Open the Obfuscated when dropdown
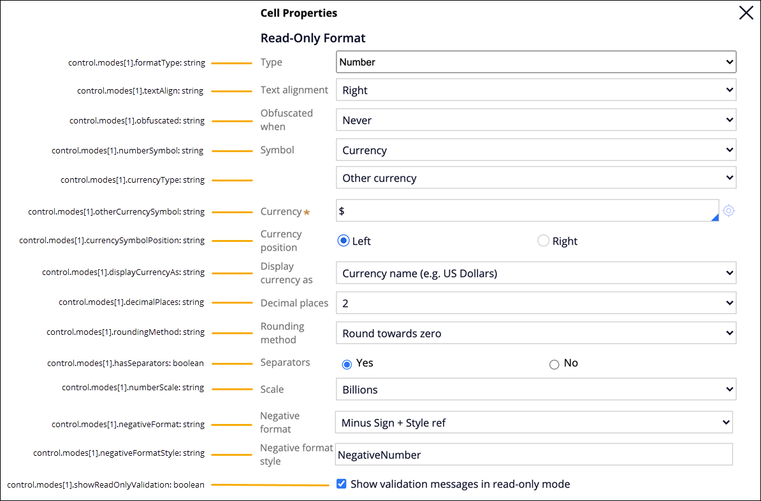761x501 pixels. 535,120
